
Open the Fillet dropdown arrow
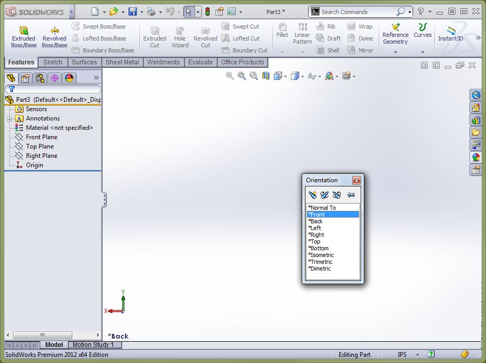point(282,52)
